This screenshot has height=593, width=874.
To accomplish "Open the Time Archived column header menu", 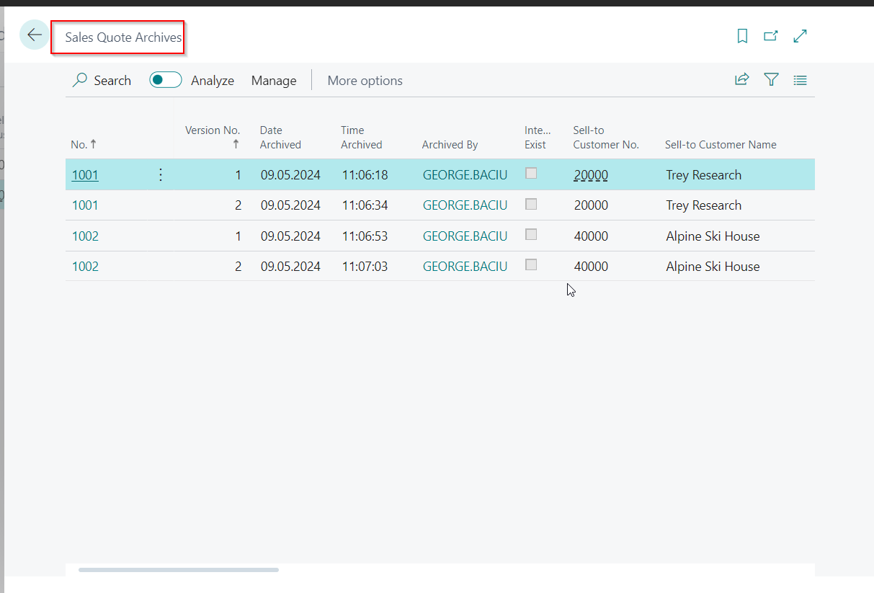I will pos(361,137).
